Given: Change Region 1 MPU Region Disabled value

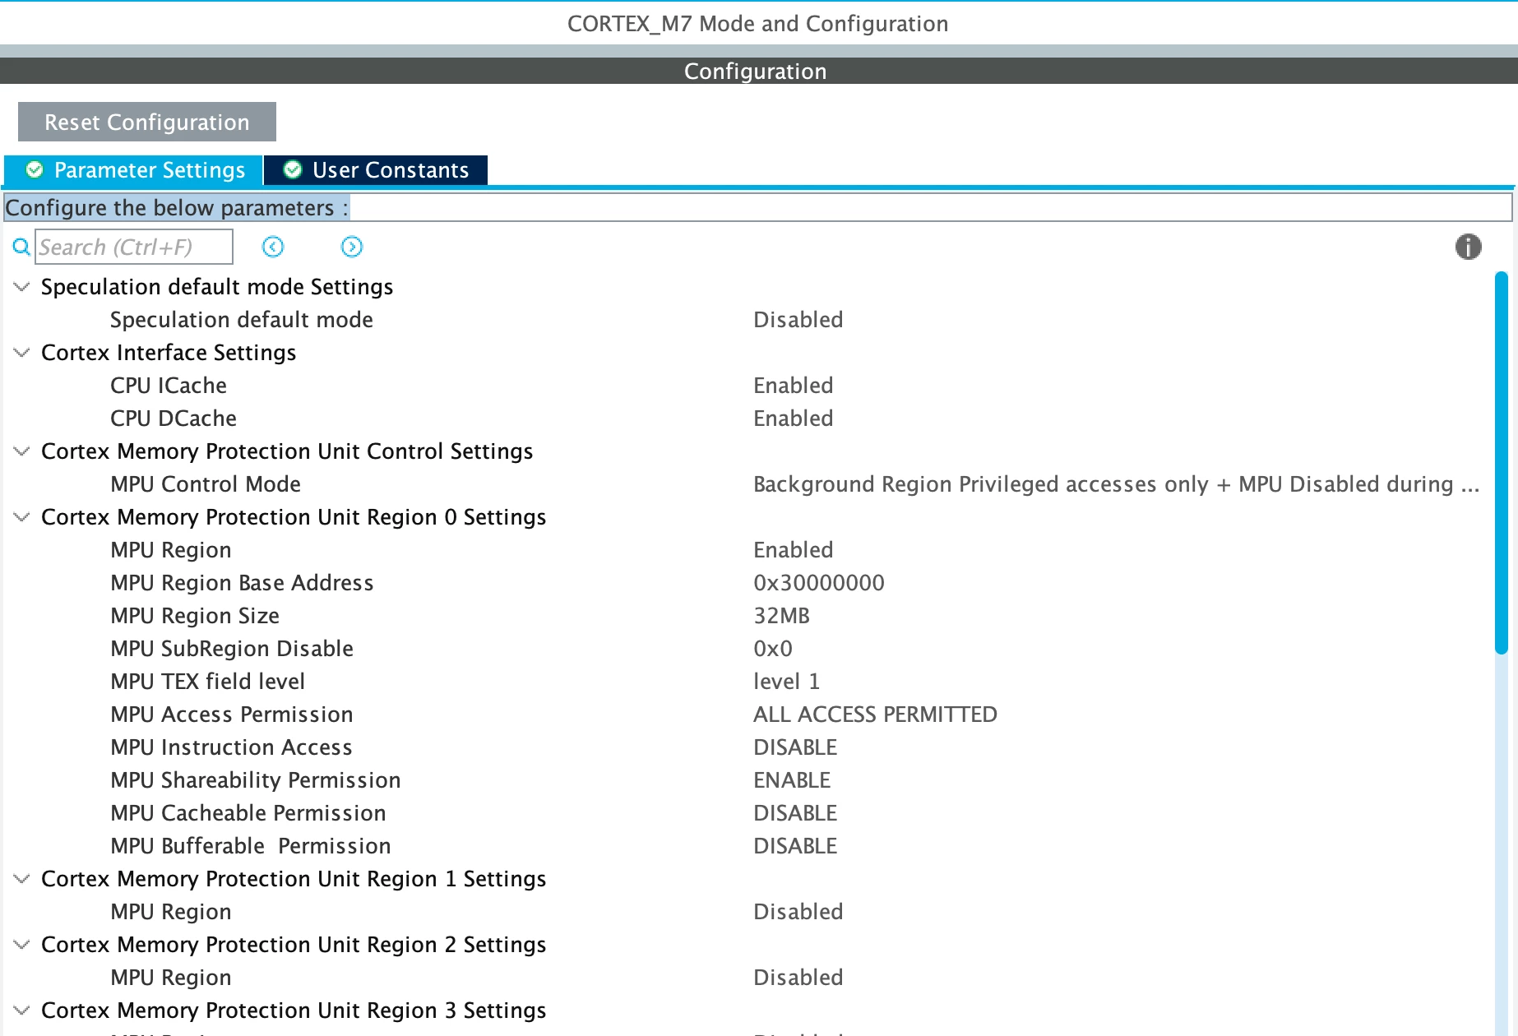Looking at the screenshot, I should [x=798, y=912].
